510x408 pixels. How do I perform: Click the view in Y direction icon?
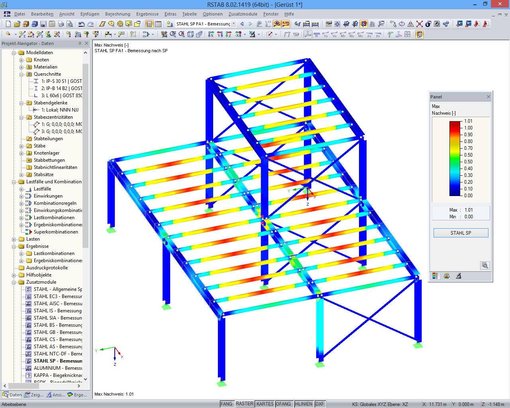(x=220, y=34)
